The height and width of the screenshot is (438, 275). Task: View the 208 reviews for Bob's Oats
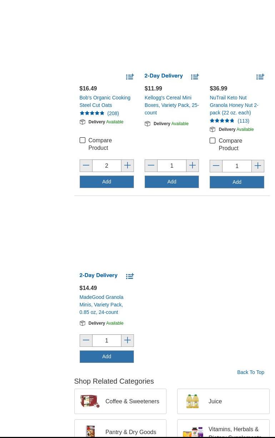pos(113,113)
